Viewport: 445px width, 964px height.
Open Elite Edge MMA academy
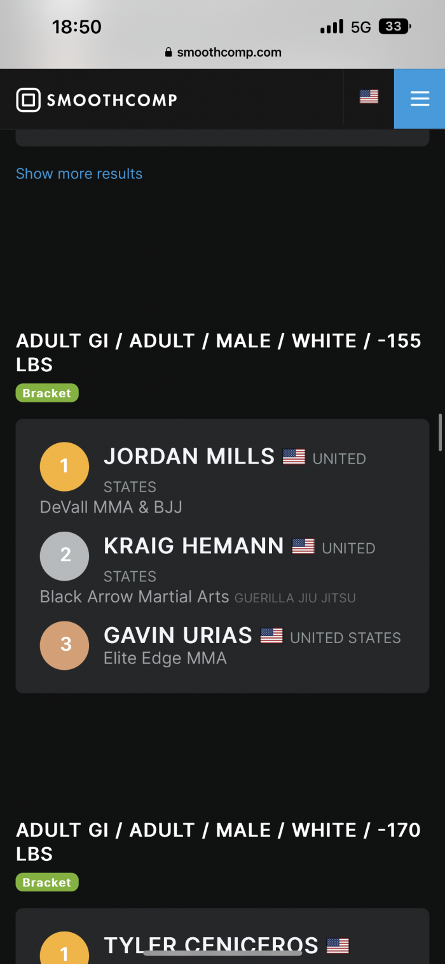coord(165,658)
